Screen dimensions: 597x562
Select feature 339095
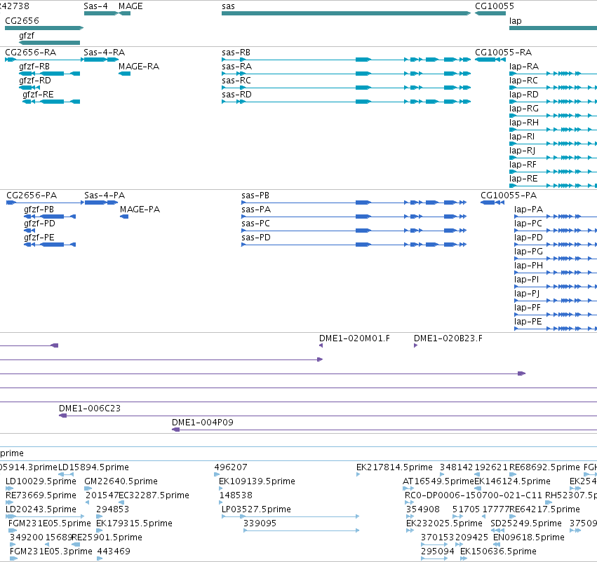[301, 530]
